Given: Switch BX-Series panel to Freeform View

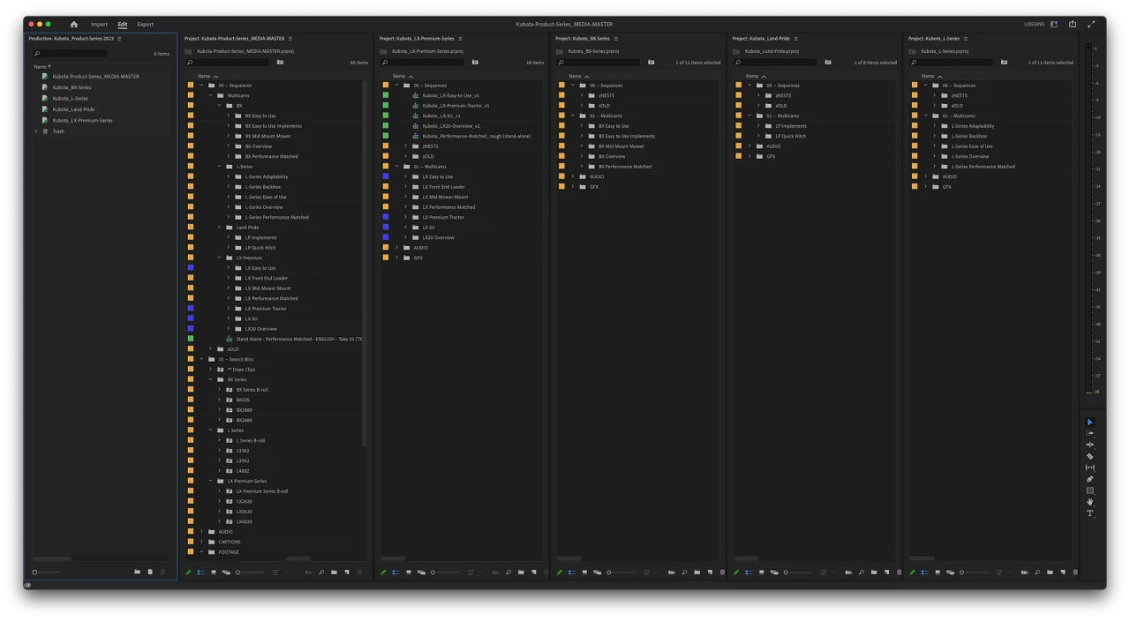Looking at the screenshot, I should pyautogui.click(x=598, y=572).
